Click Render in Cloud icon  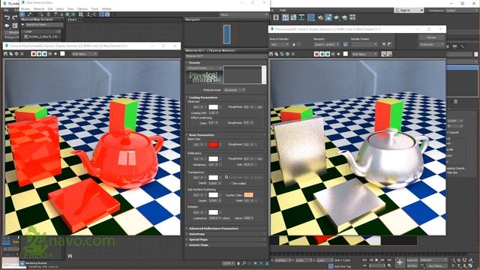[344, 18]
